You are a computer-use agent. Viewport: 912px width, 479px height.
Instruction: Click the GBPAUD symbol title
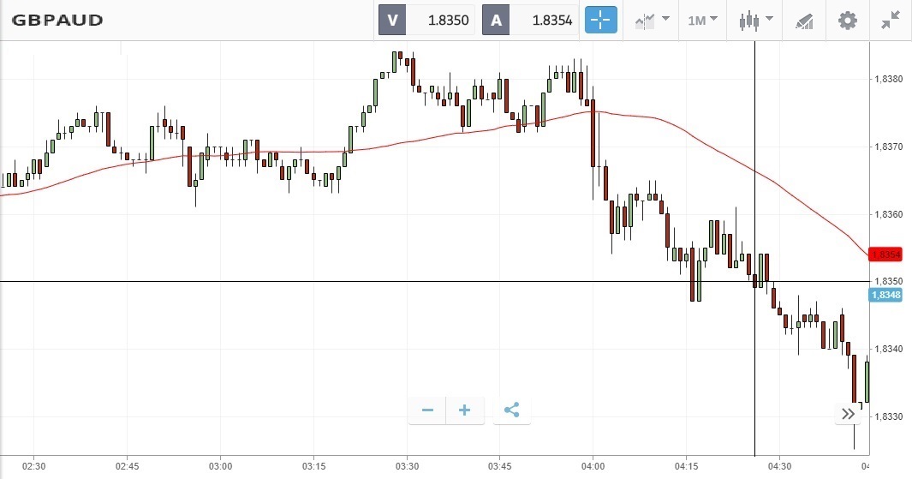(x=57, y=20)
